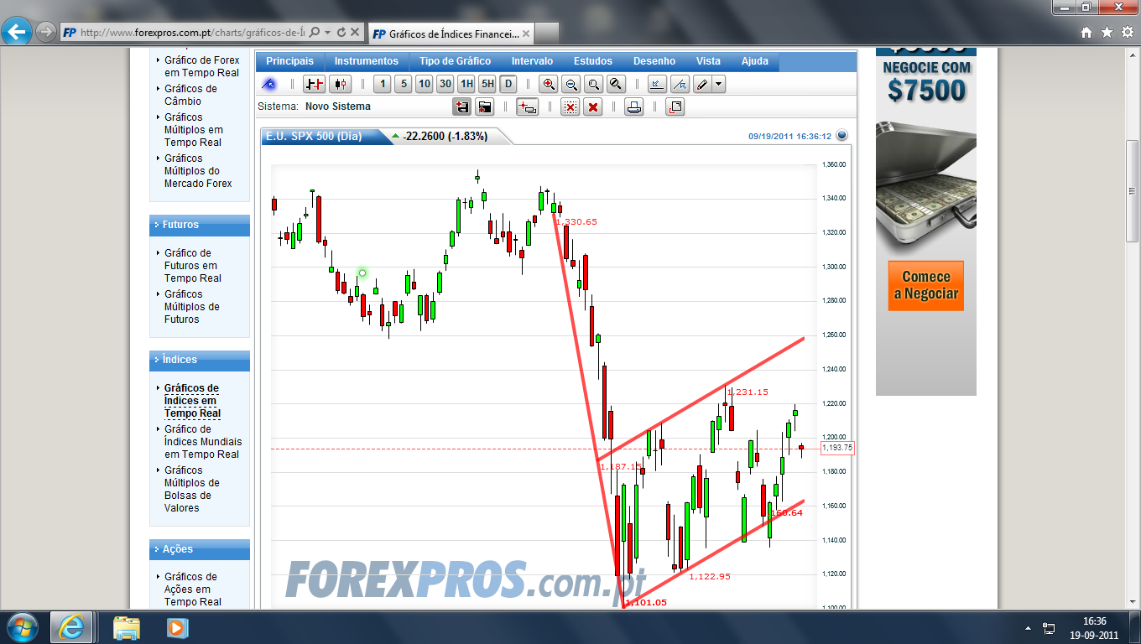Open the favorites star icon

coord(1107,33)
